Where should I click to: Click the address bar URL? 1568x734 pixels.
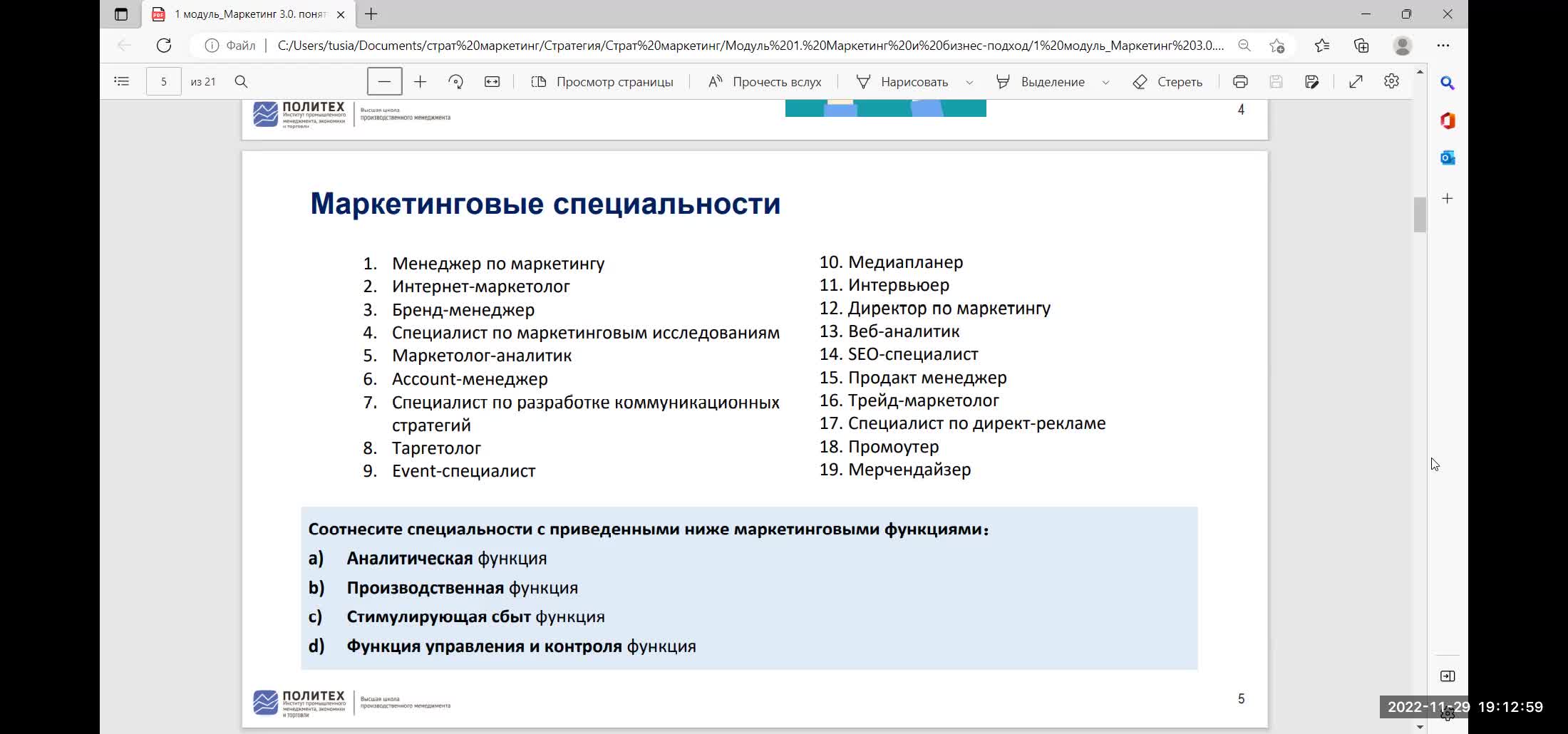(x=751, y=46)
